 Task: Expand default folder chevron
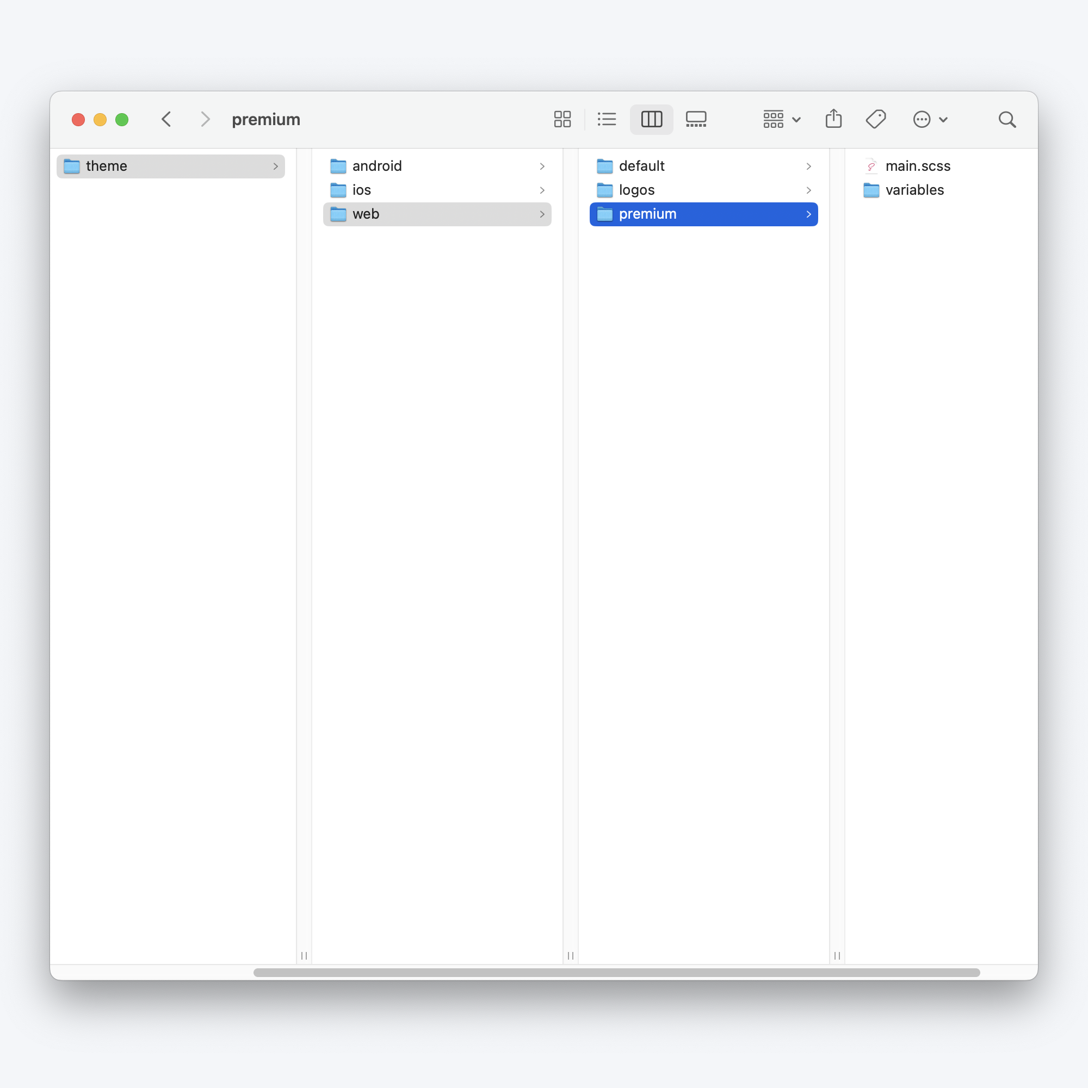coord(808,166)
